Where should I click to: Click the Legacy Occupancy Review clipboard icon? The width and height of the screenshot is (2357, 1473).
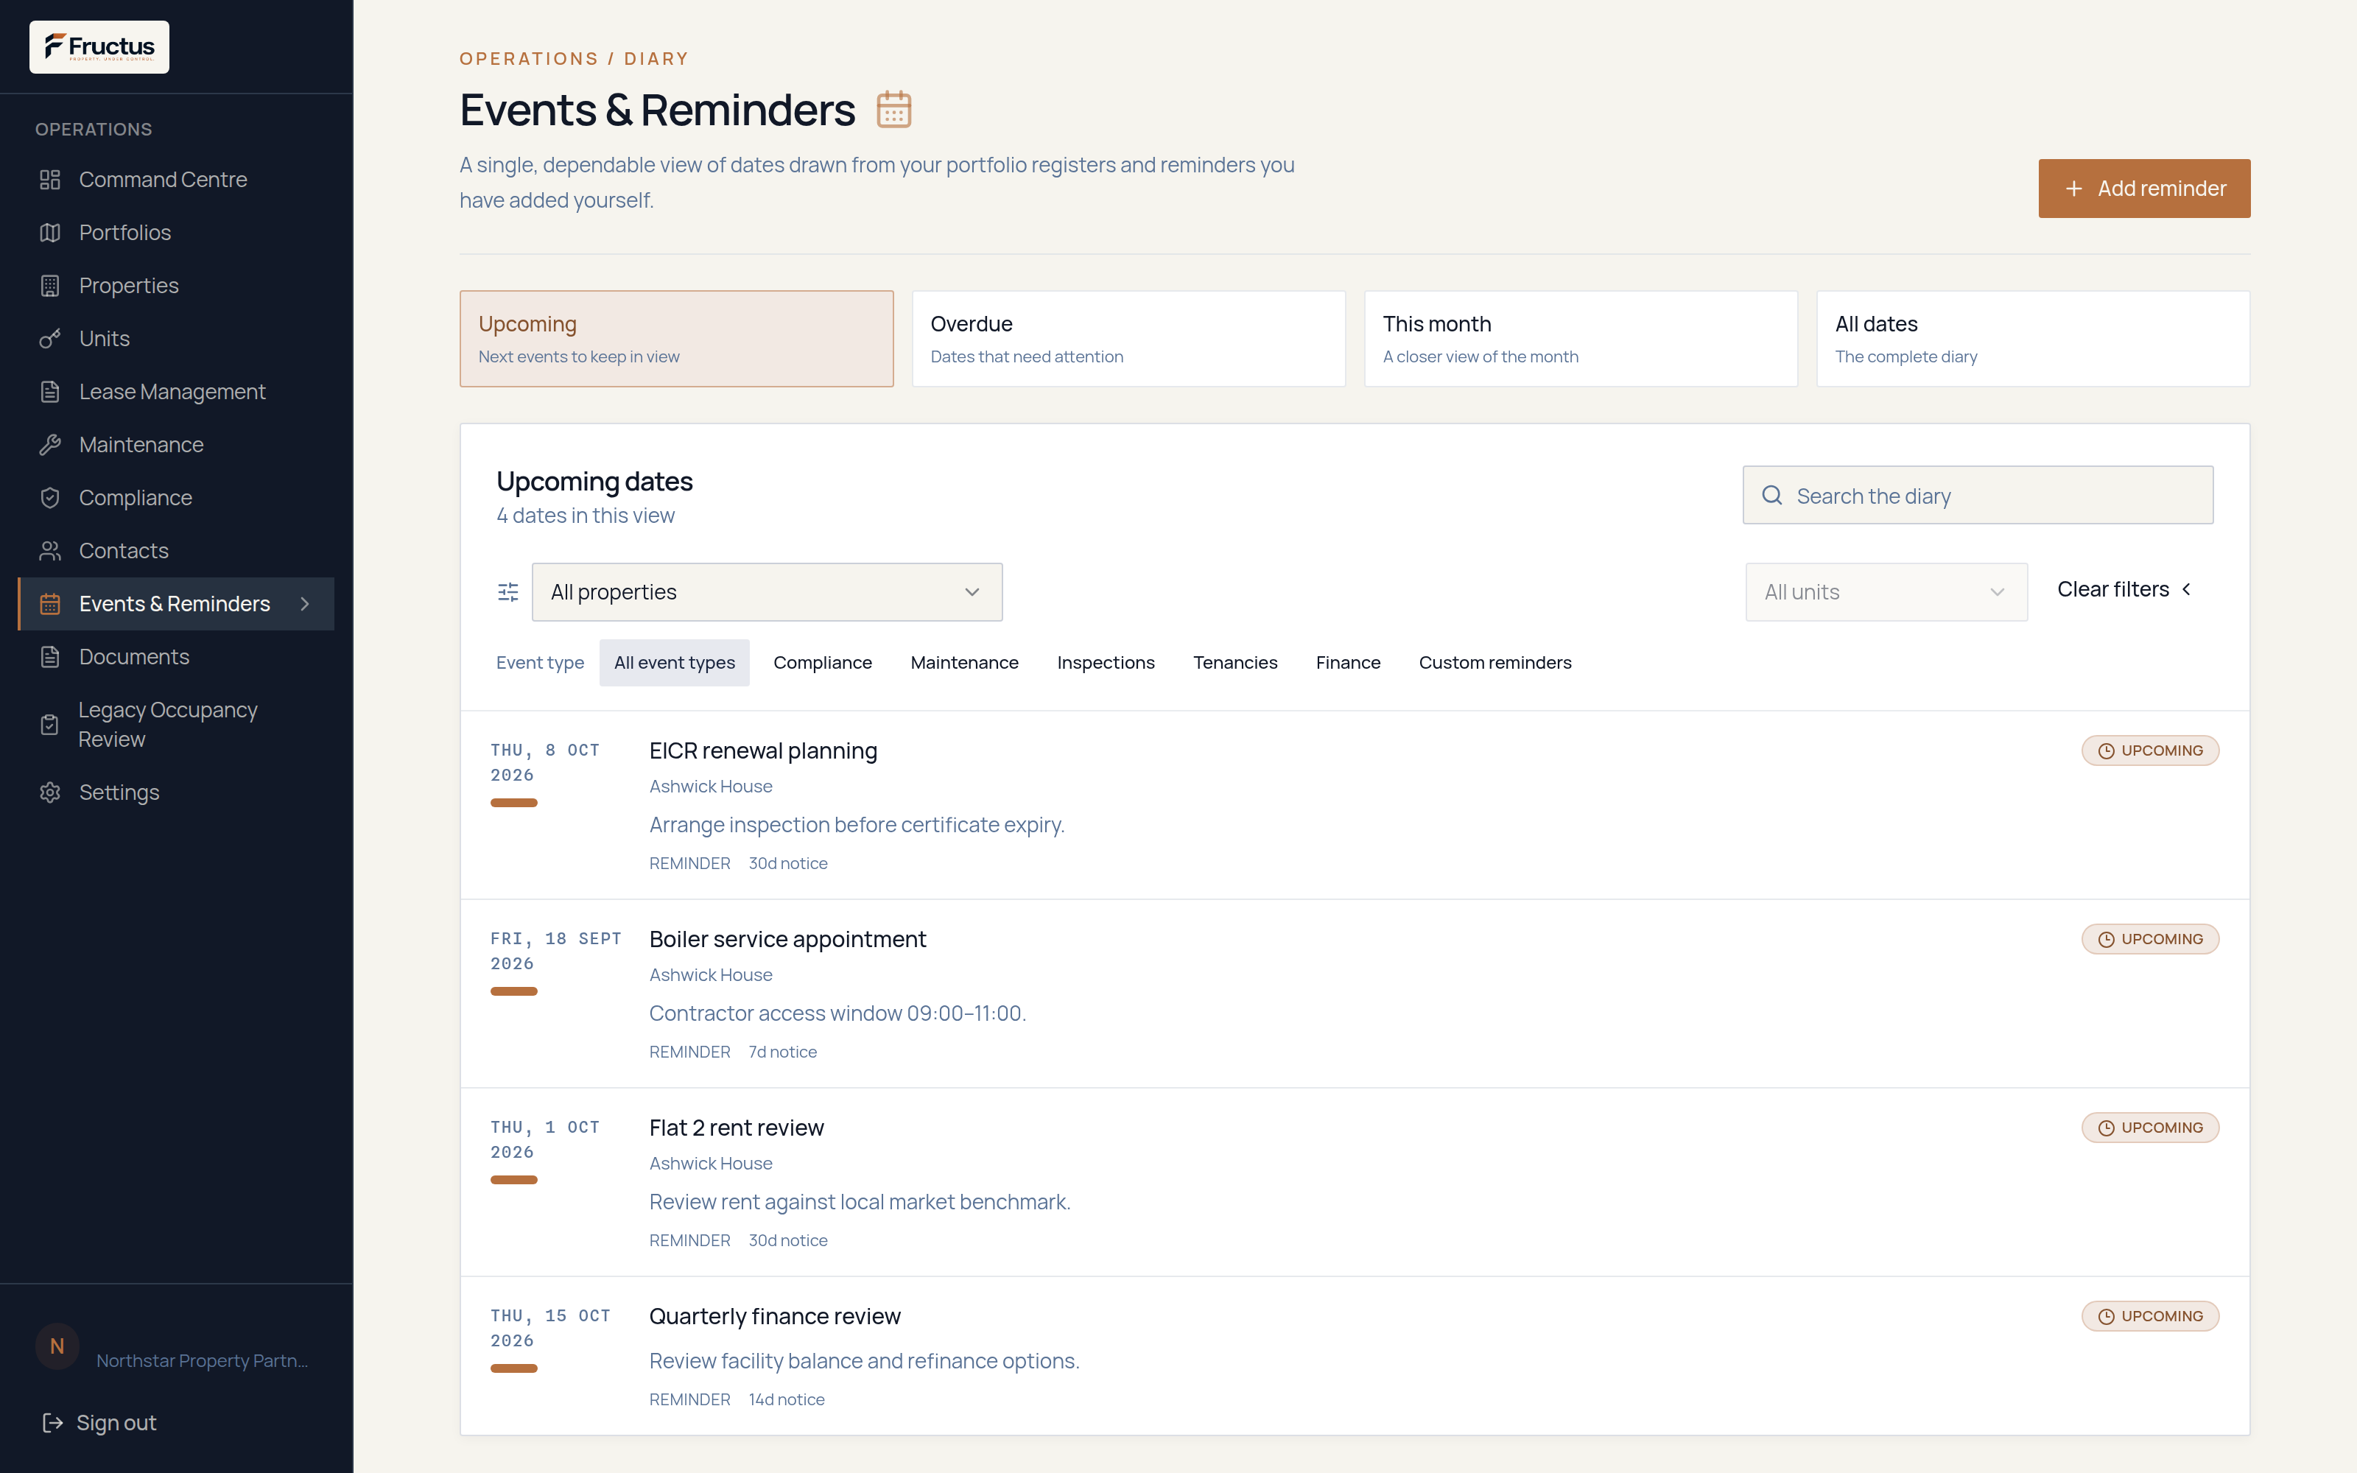point(49,725)
